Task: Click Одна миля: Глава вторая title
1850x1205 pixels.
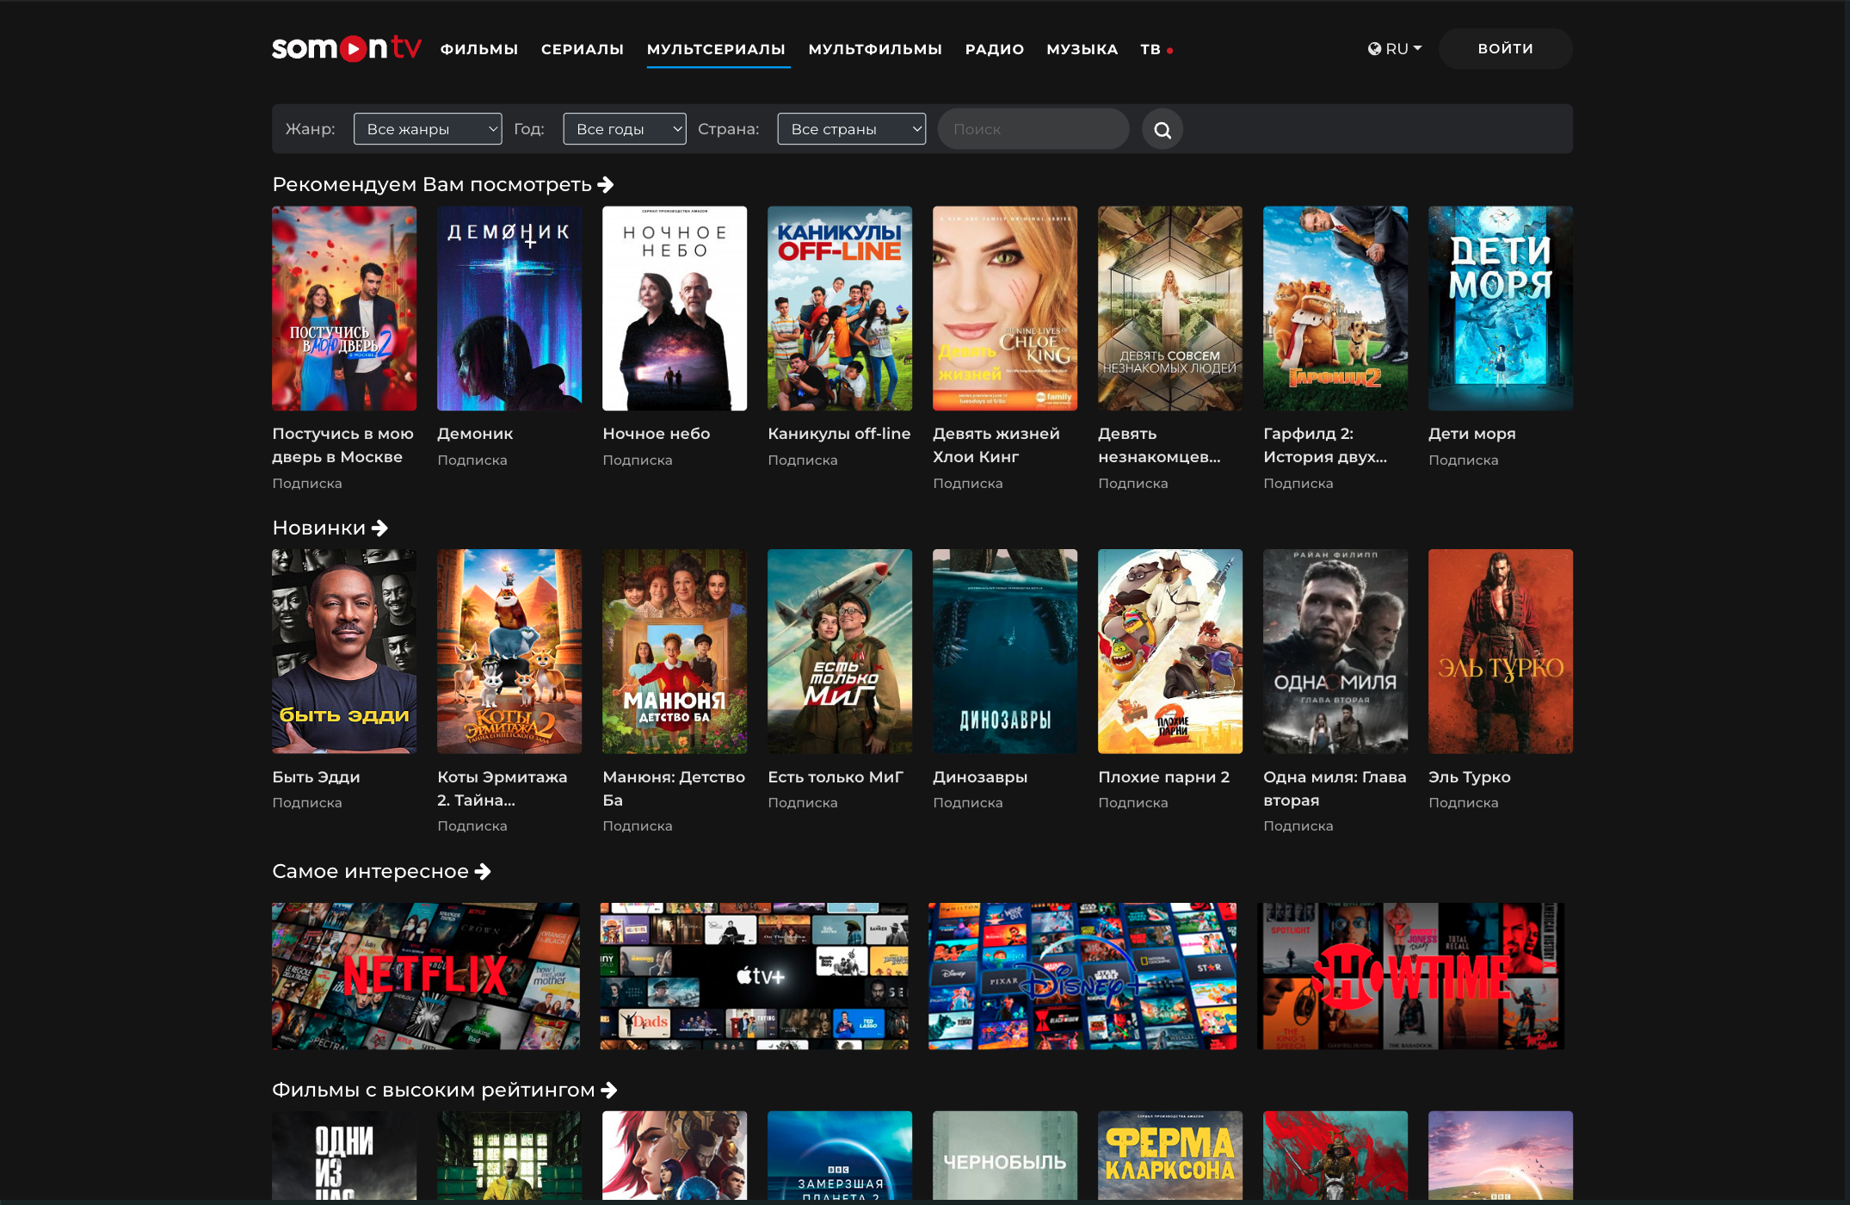Action: pos(1335,788)
